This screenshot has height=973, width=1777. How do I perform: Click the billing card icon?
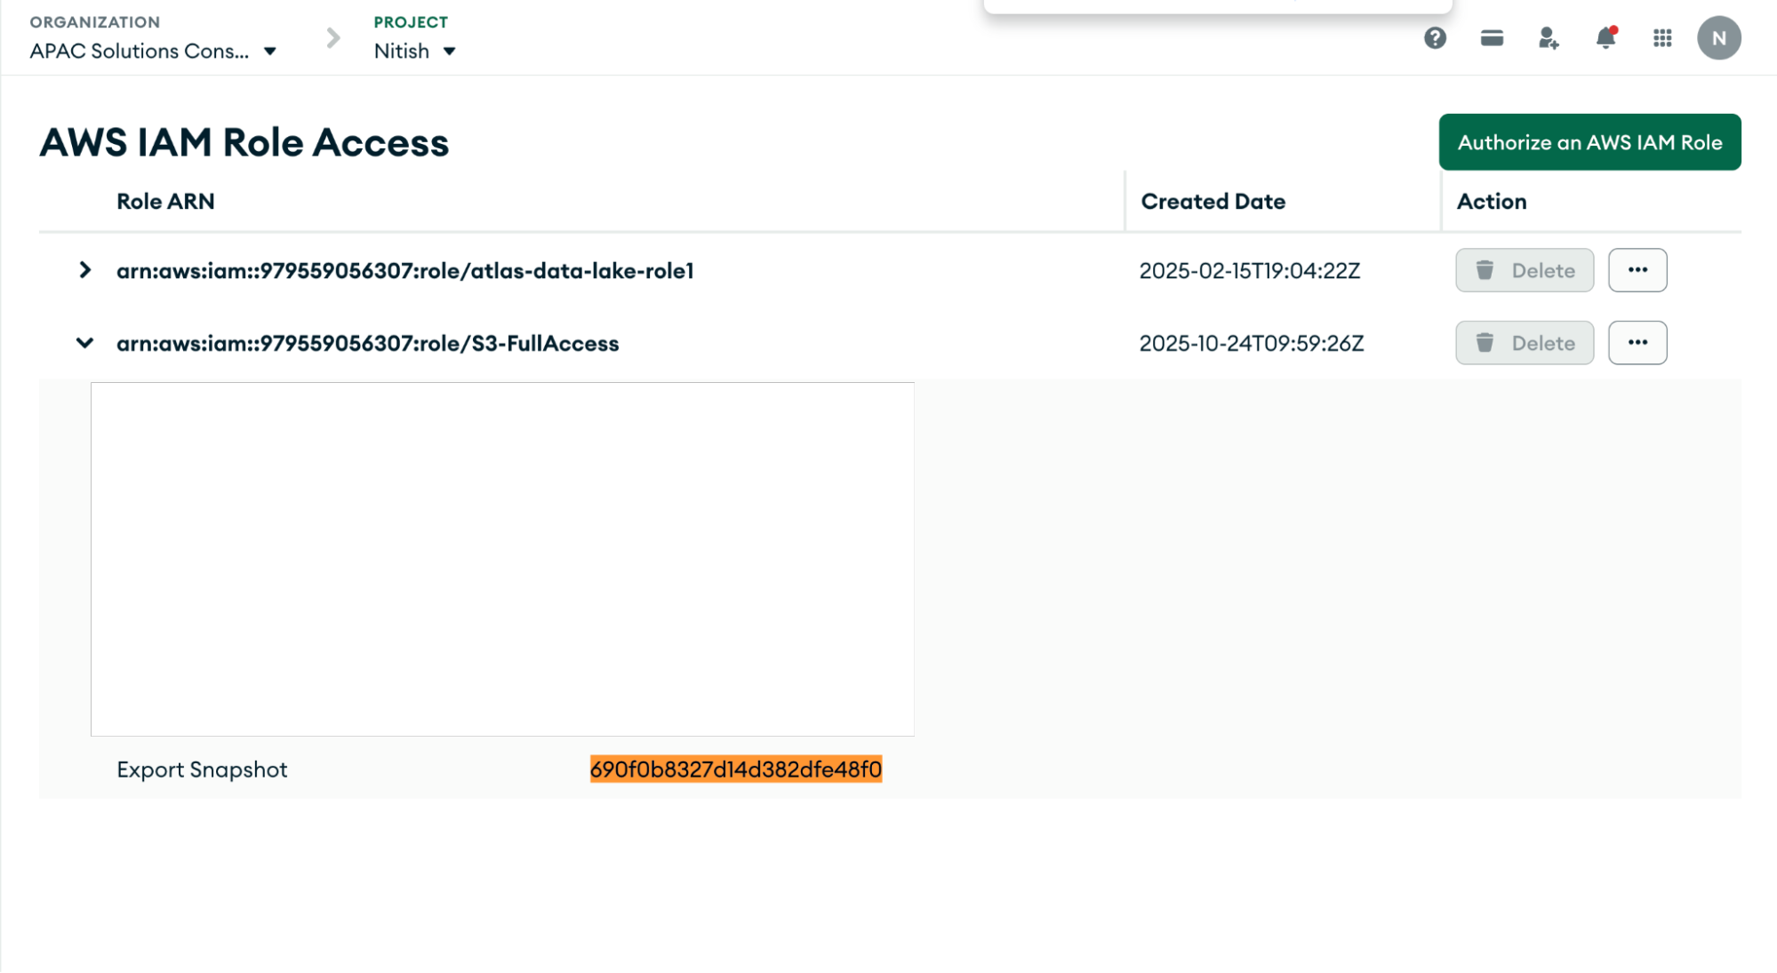point(1492,38)
